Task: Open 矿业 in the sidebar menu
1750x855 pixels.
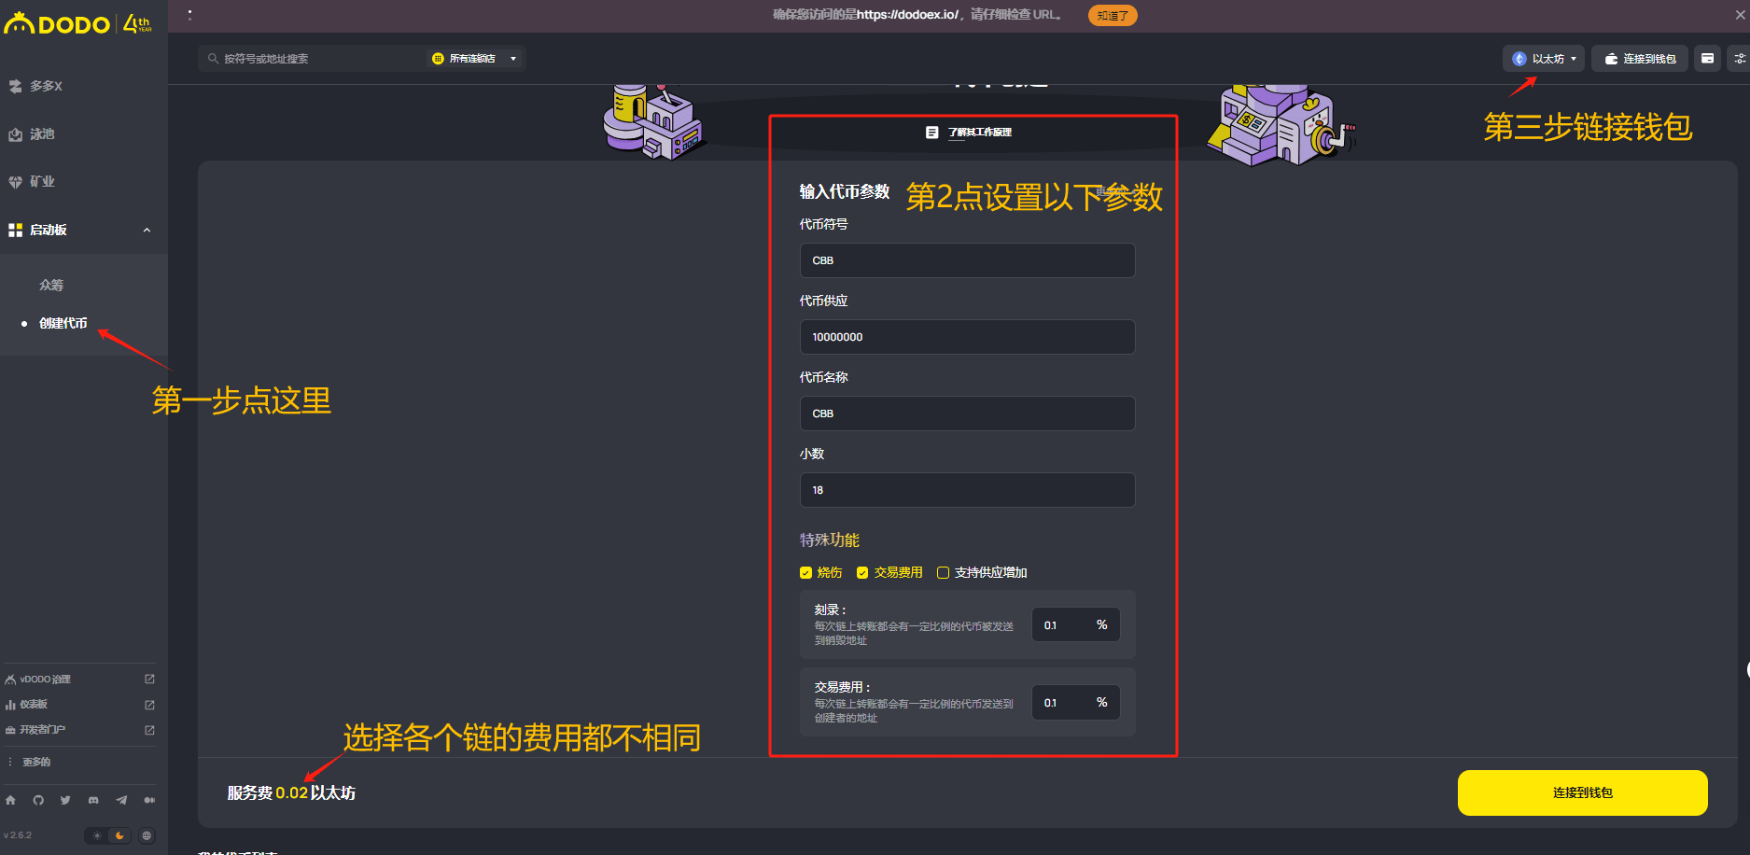Action: (x=42, y=182)
